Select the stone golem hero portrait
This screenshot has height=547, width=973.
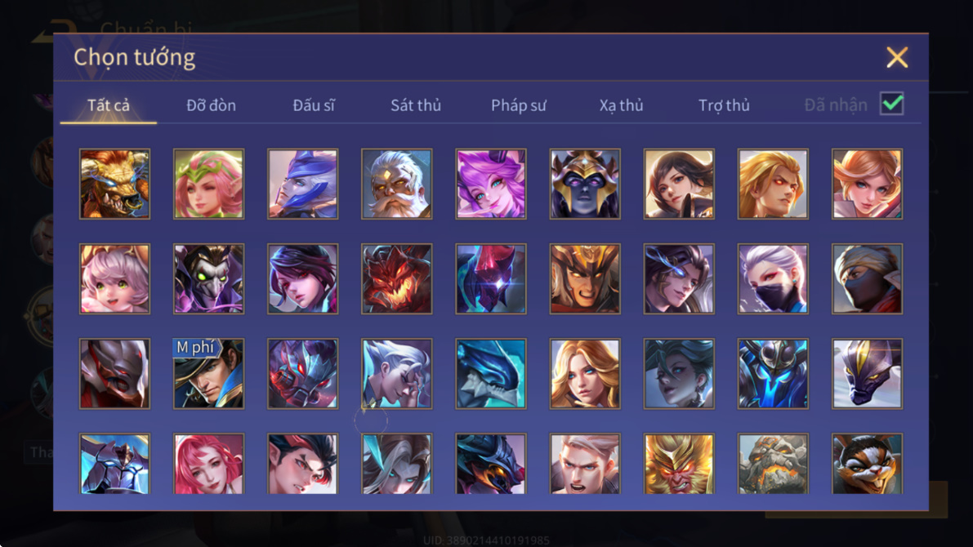coord(773,464)
